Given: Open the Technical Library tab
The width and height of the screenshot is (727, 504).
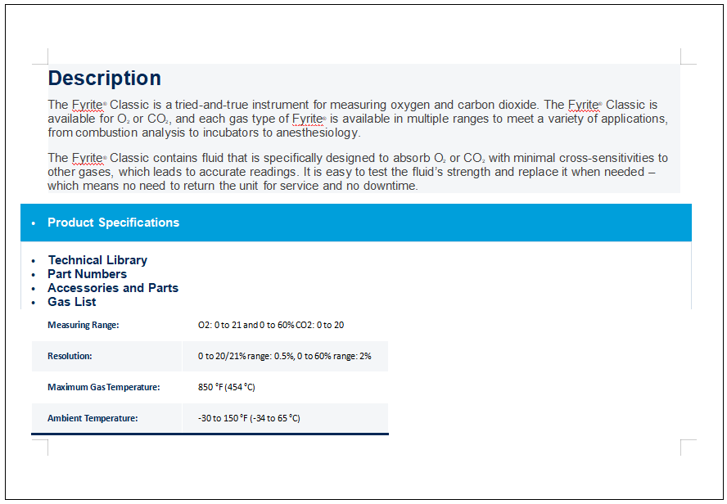Looking at the screenshot, I should (97, 260).
